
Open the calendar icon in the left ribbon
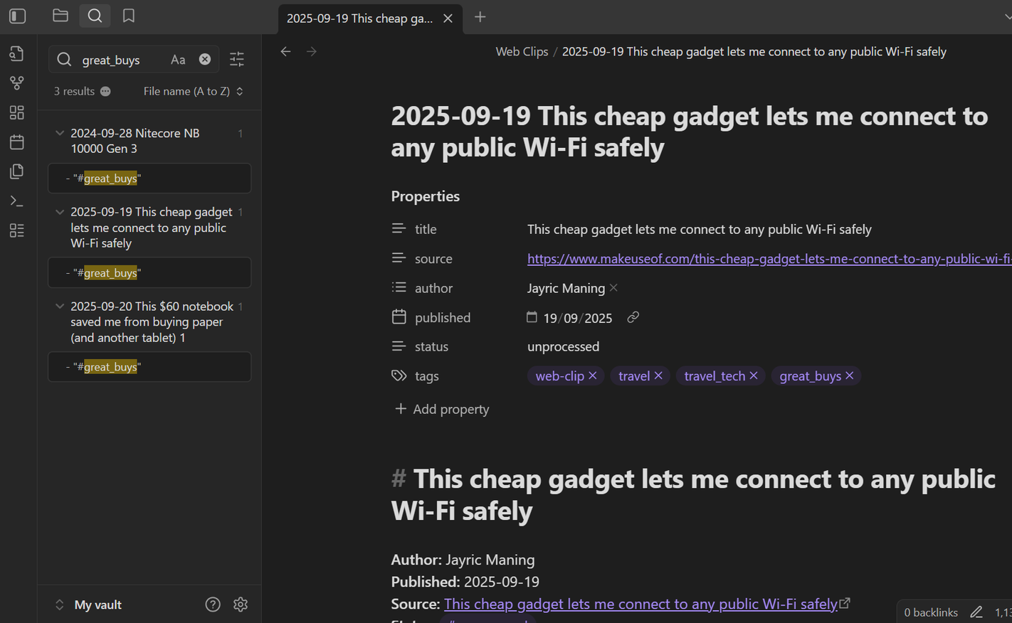16,142
